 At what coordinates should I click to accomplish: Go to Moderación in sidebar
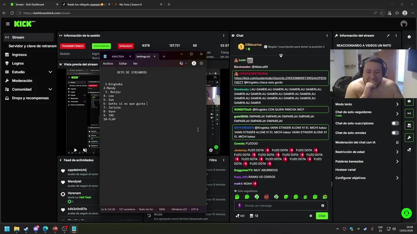coord(22,81)
